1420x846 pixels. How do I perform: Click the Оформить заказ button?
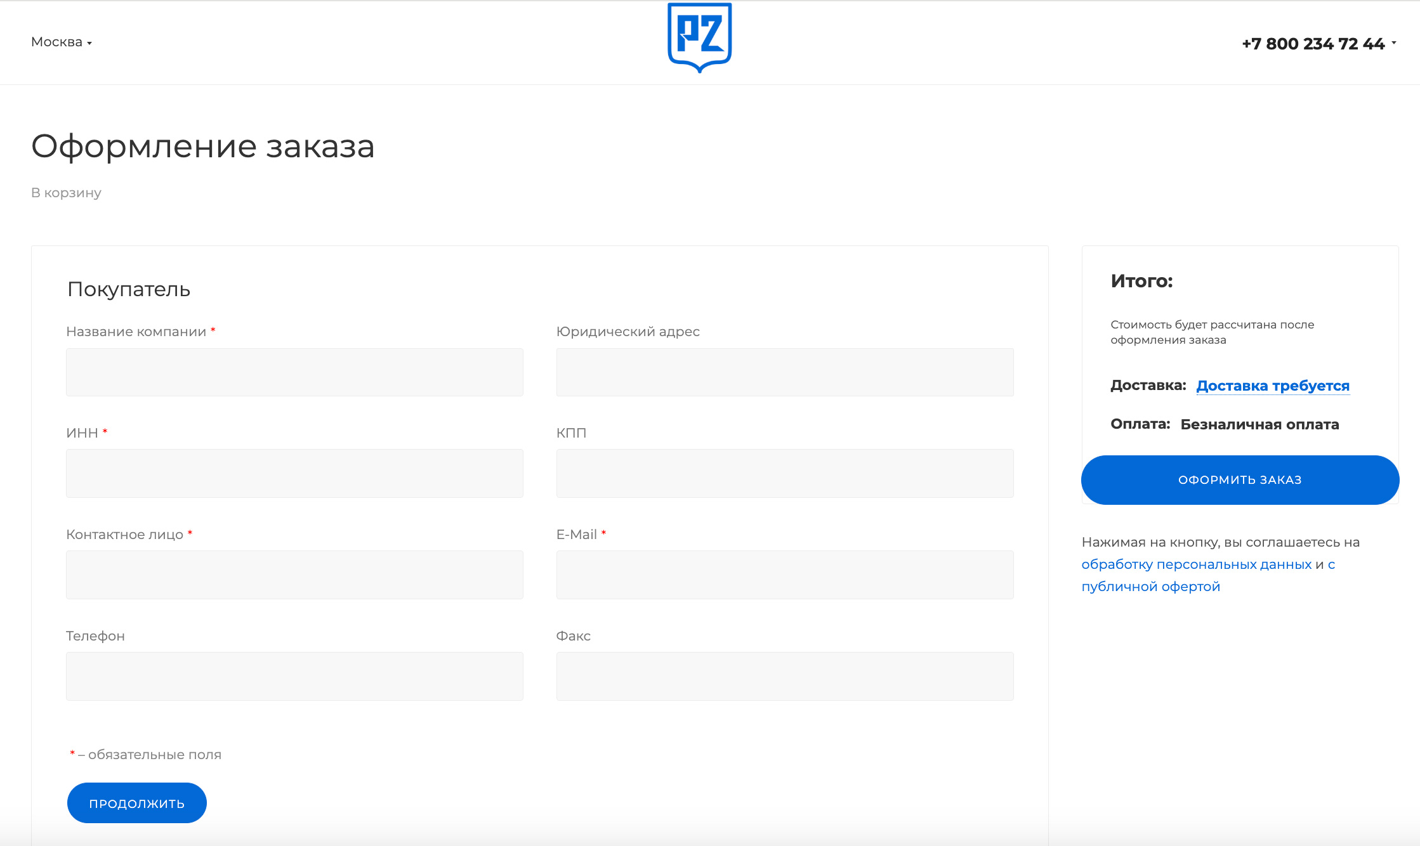(x=1240, y=480)
